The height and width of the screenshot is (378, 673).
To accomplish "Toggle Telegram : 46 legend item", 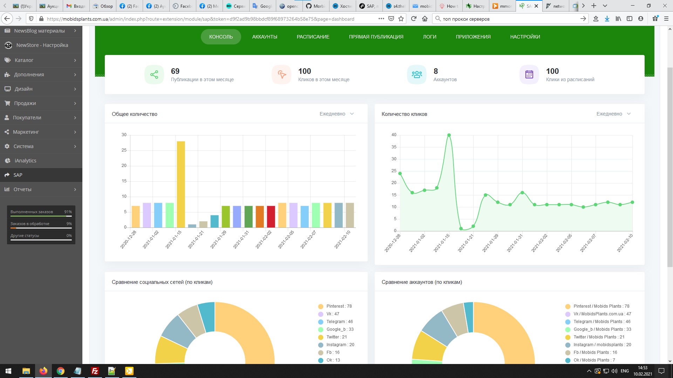I will [335, 322].
